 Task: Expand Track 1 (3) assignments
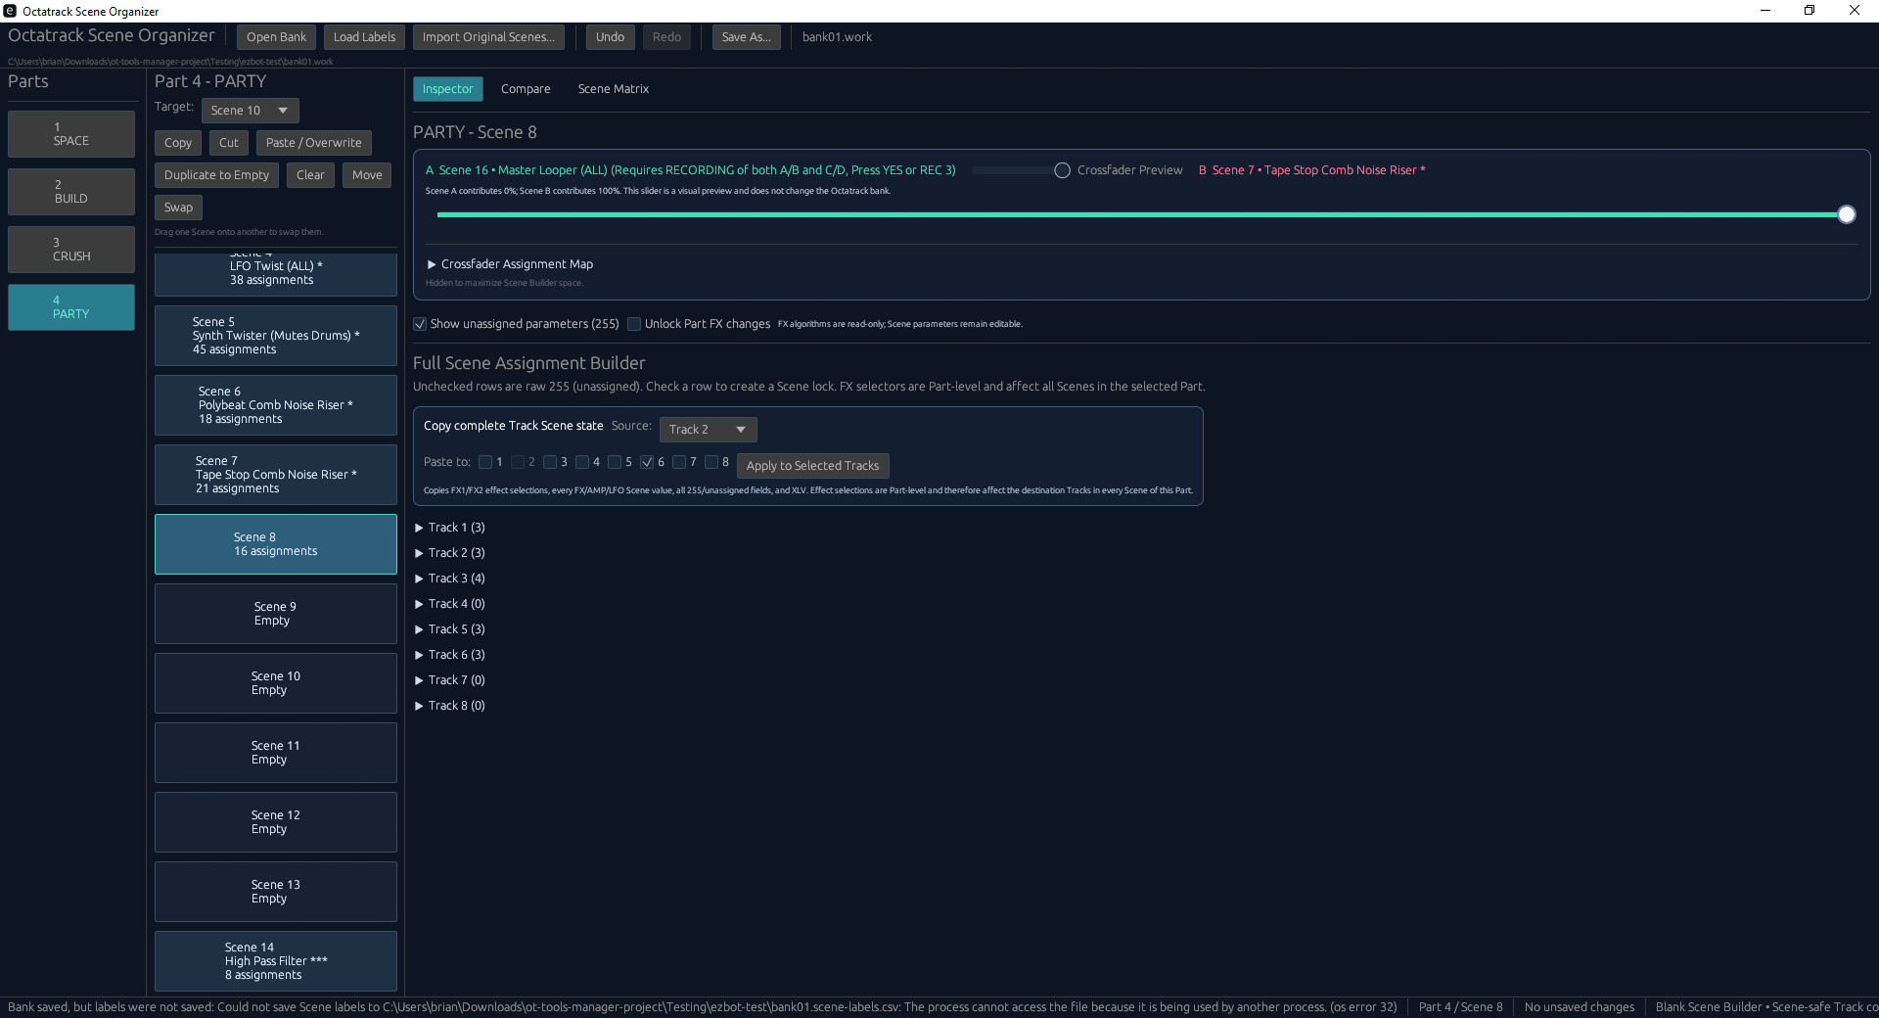click(450, 528)
